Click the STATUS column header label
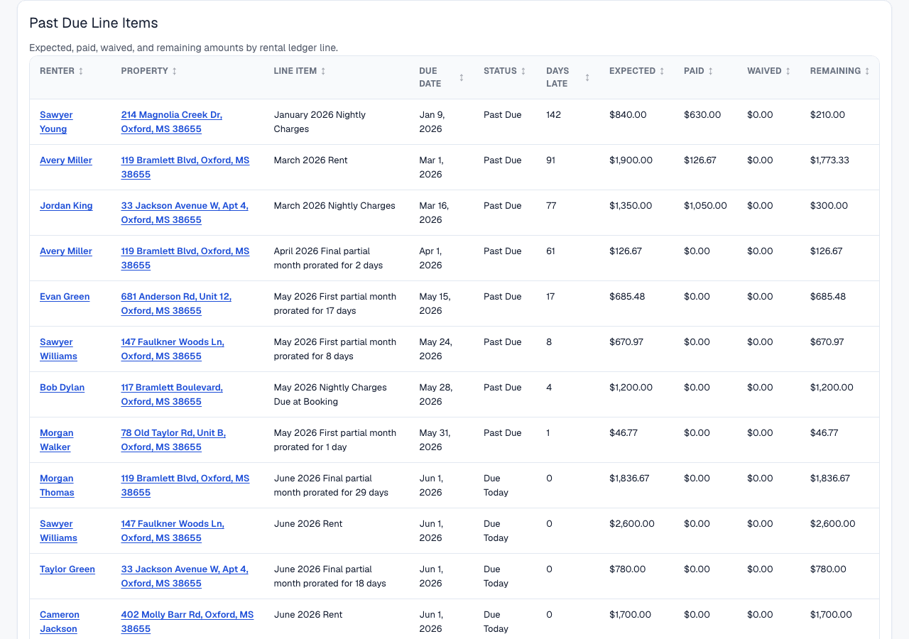 click(500, 71)
